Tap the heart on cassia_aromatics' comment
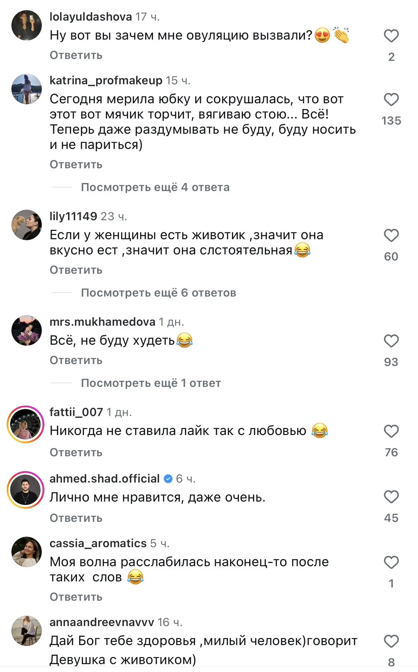Screen dimensions: 418x672 [x=391, y=562]
